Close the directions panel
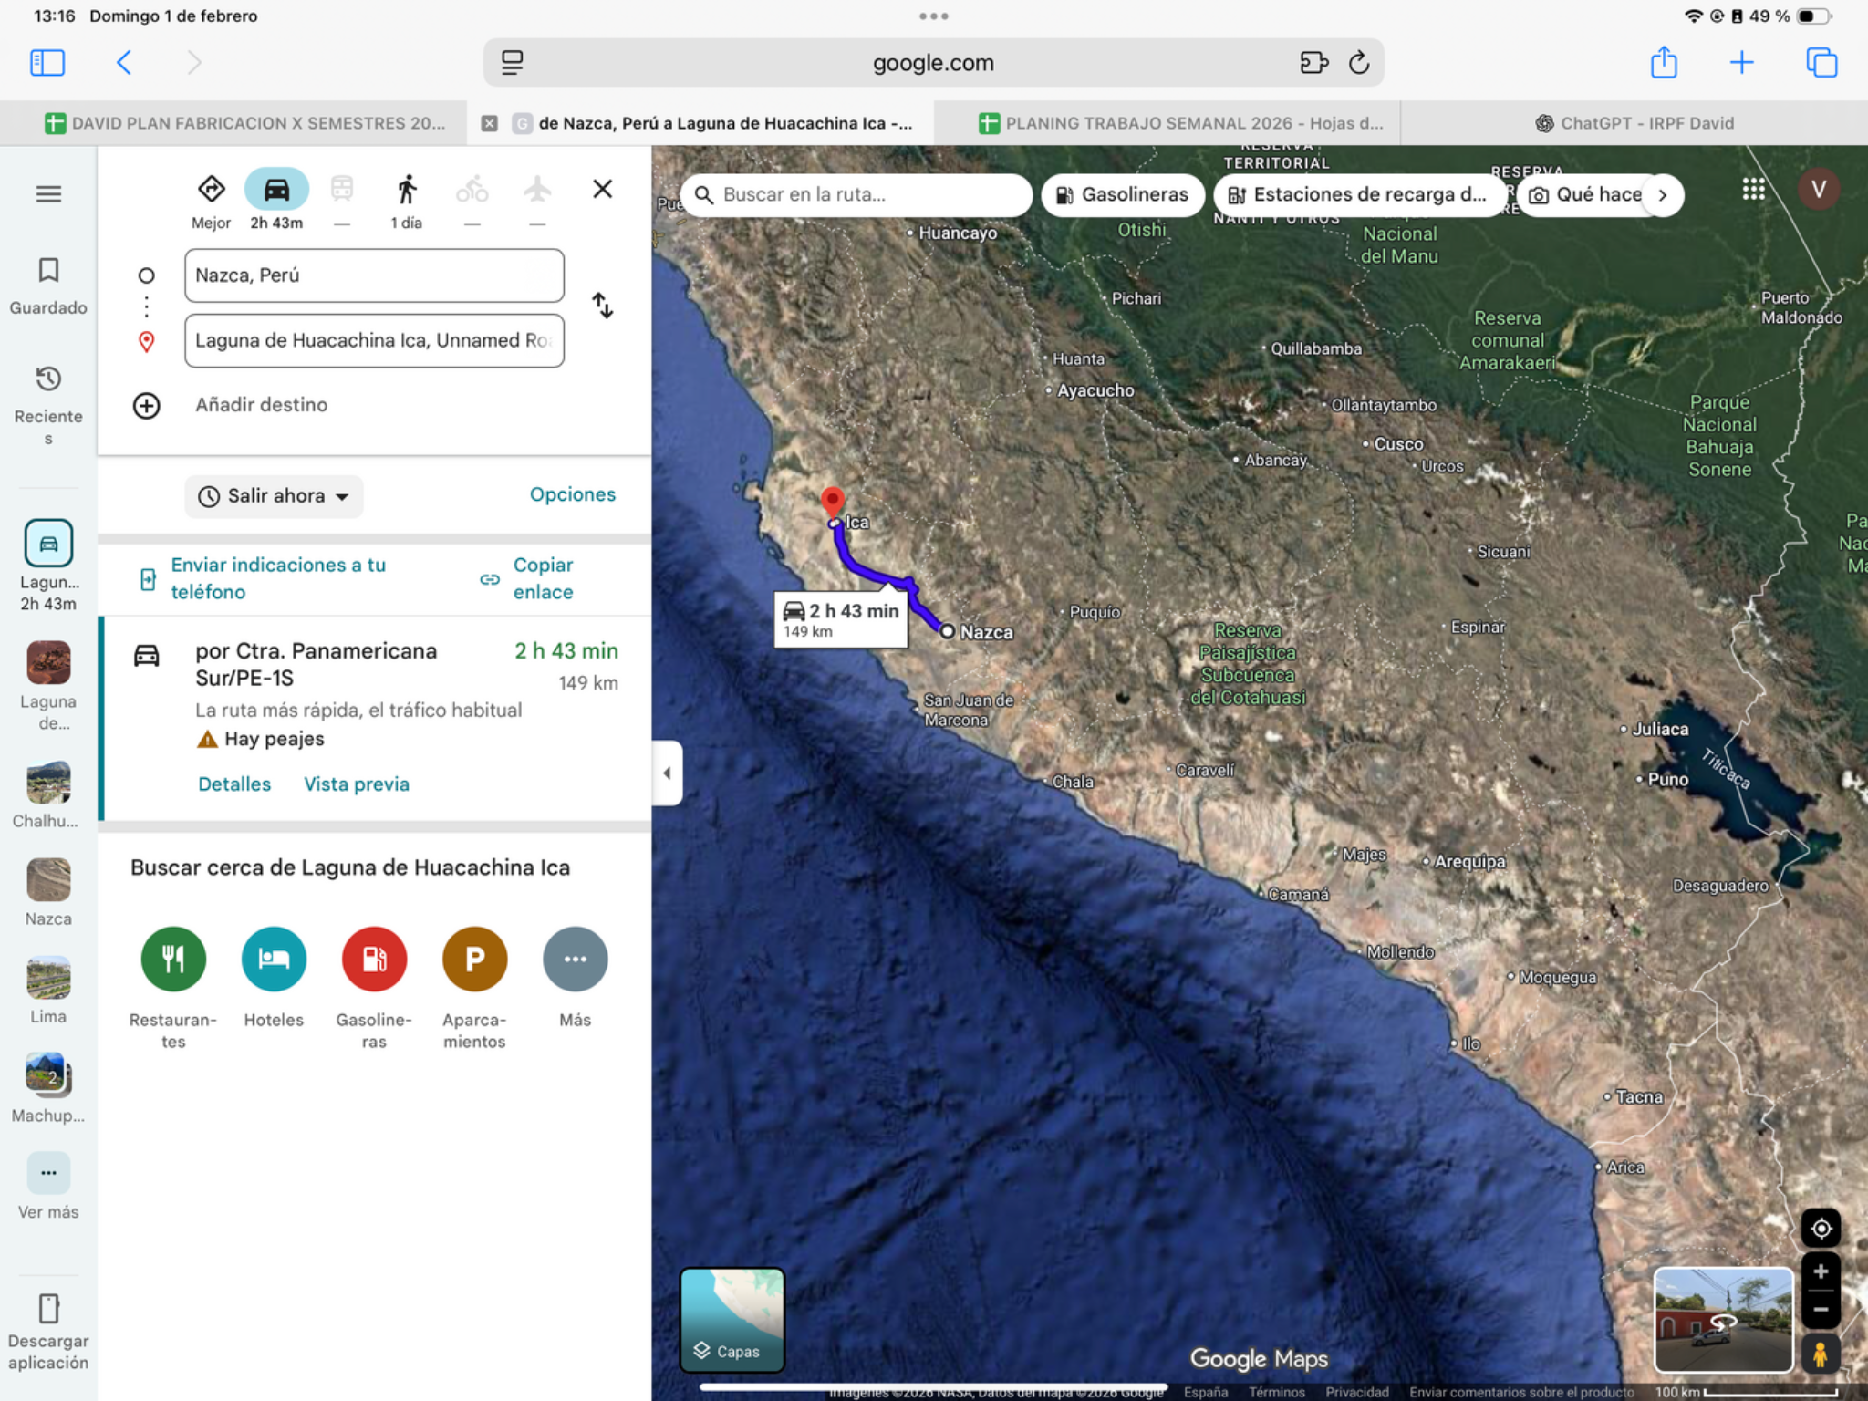The height and width of the screenshot is (1401, 1868). [602, 189]
